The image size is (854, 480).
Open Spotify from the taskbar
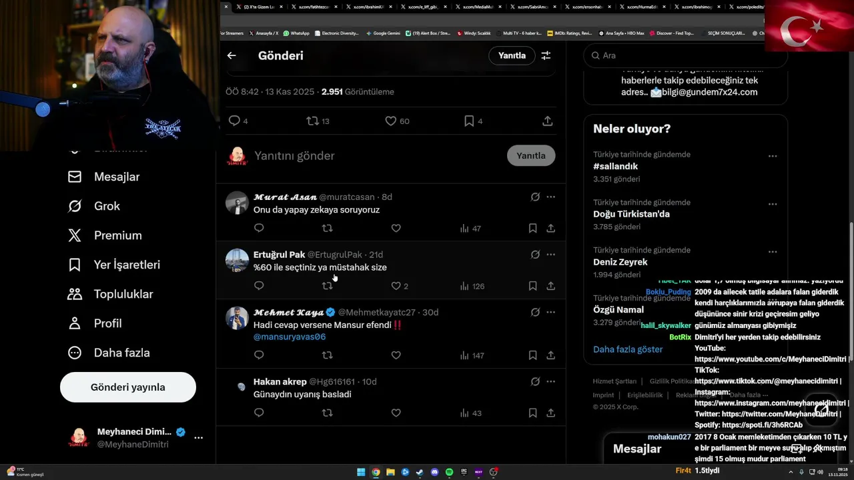(x=449, y=472)
